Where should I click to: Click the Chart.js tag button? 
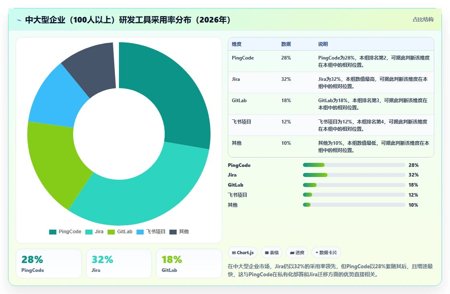coord(243,253)
